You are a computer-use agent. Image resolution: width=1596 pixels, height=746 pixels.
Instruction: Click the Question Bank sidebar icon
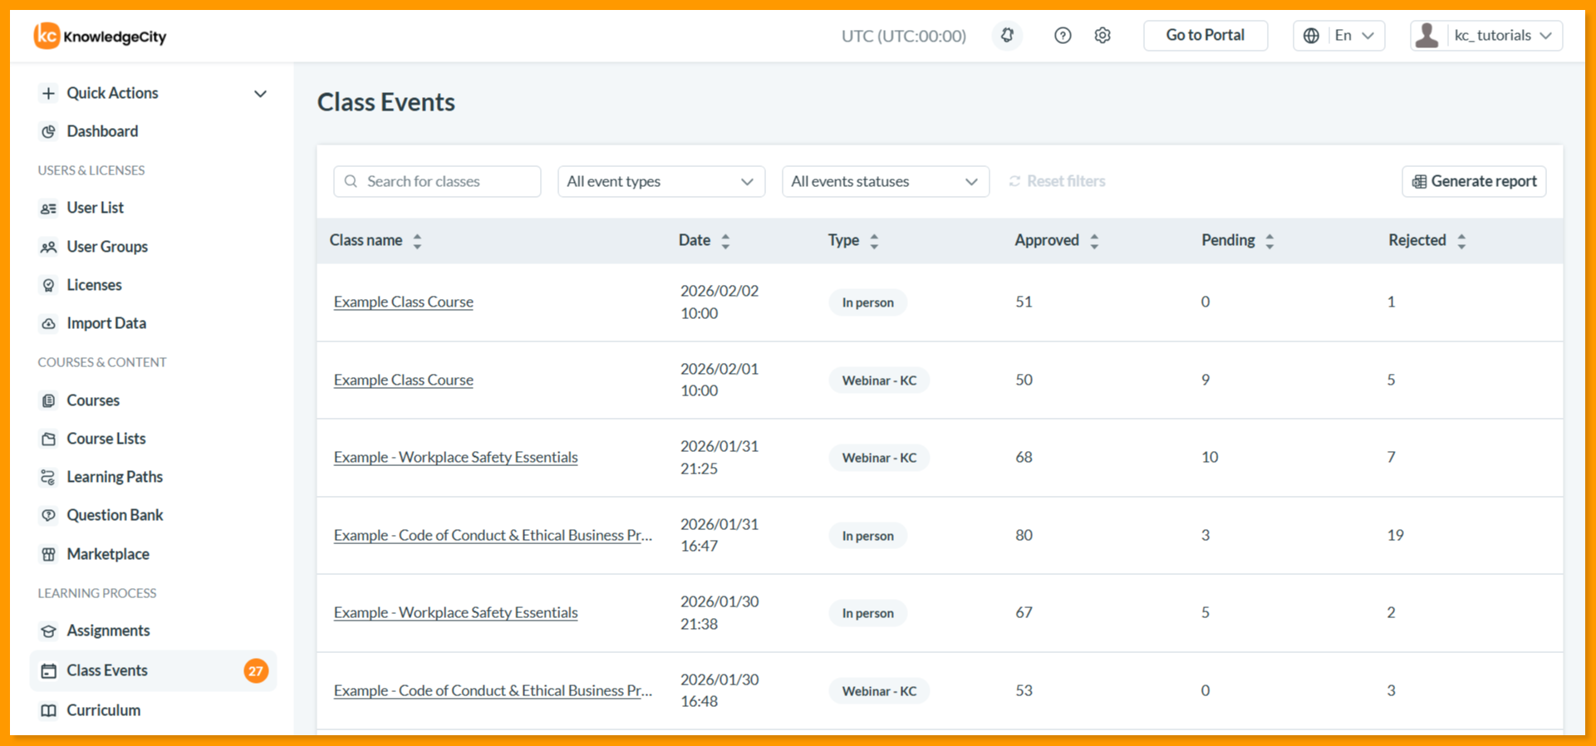point(49,515)
